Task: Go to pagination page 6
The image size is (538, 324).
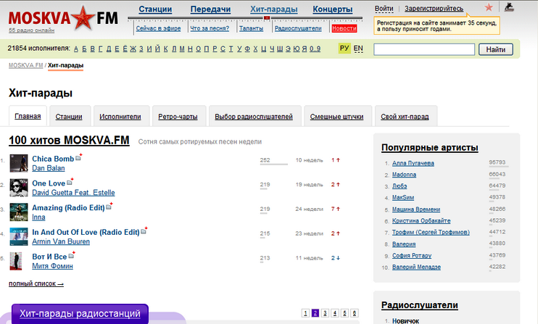Action: click(355, 313)
